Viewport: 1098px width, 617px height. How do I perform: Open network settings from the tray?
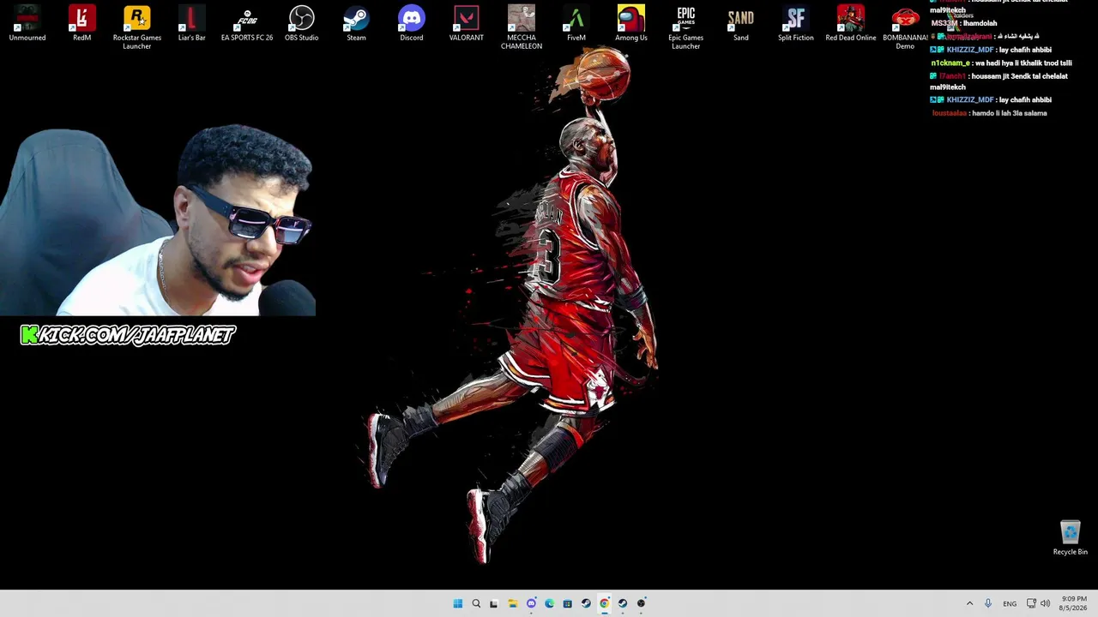(x=1031, y=603)
